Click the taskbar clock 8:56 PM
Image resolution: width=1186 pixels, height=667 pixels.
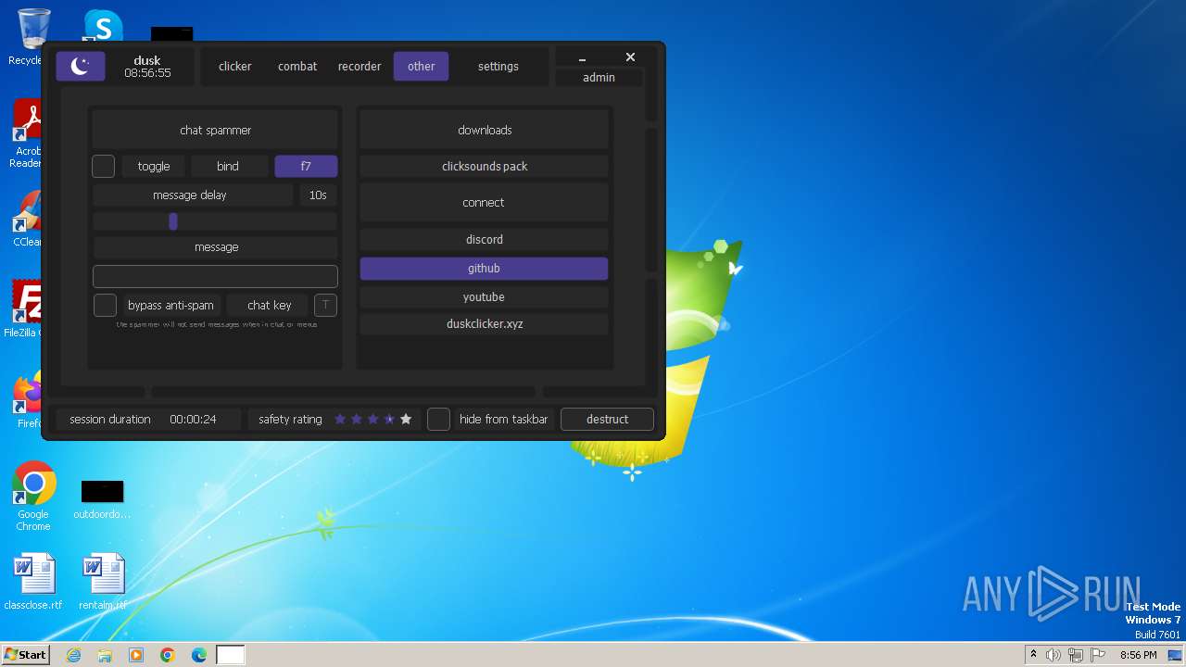coord(1138,655)
